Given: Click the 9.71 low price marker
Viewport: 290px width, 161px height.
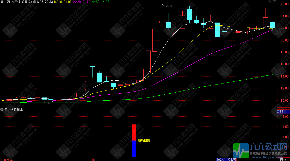Looking at the screenshot, I should [x=50, y=102].
